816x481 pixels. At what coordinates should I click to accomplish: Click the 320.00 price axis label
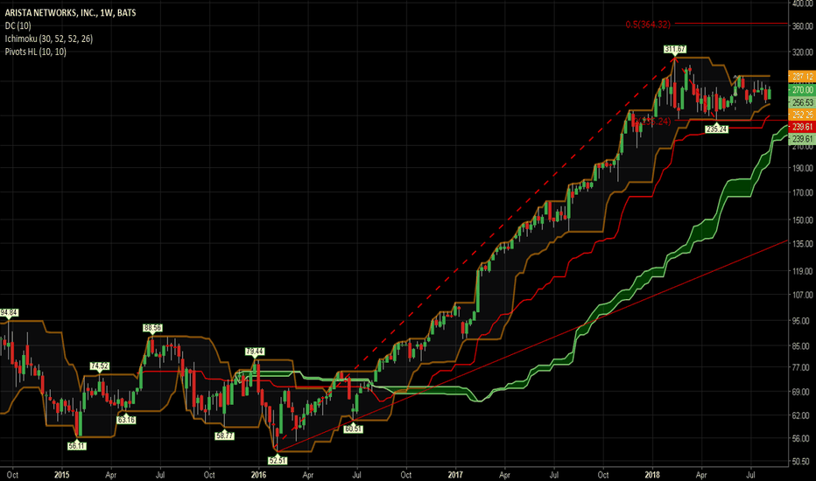tap(803, 52)
